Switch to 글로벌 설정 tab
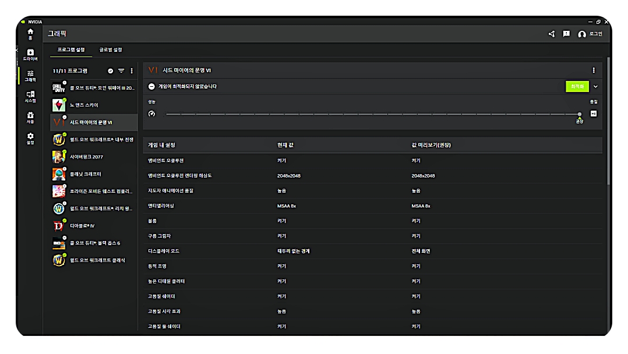Screen dimensions: 628x354 pos(111,49)
